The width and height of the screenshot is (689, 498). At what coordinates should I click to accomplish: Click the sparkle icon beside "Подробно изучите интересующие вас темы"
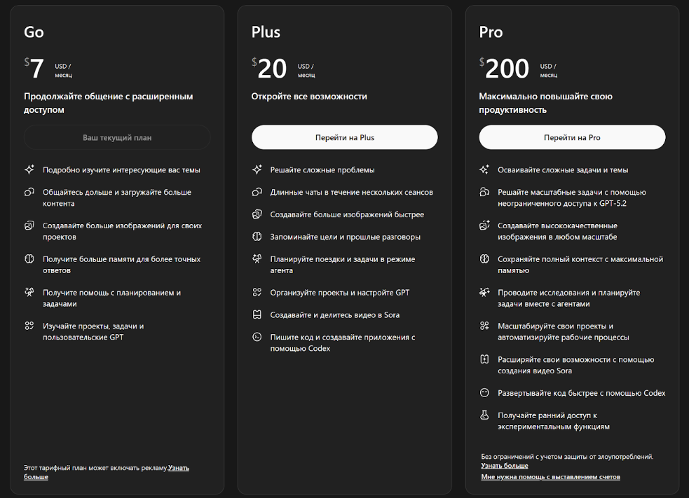point(29,170)
